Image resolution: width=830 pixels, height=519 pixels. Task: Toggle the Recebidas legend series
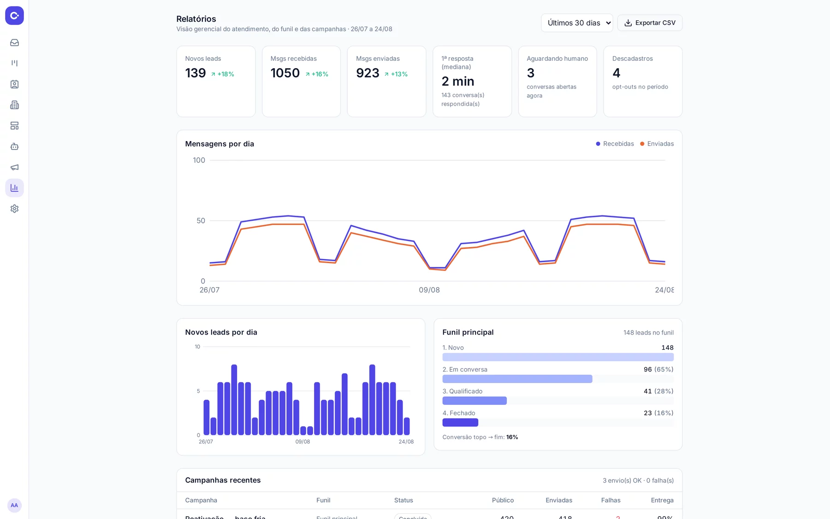[615, 144]
